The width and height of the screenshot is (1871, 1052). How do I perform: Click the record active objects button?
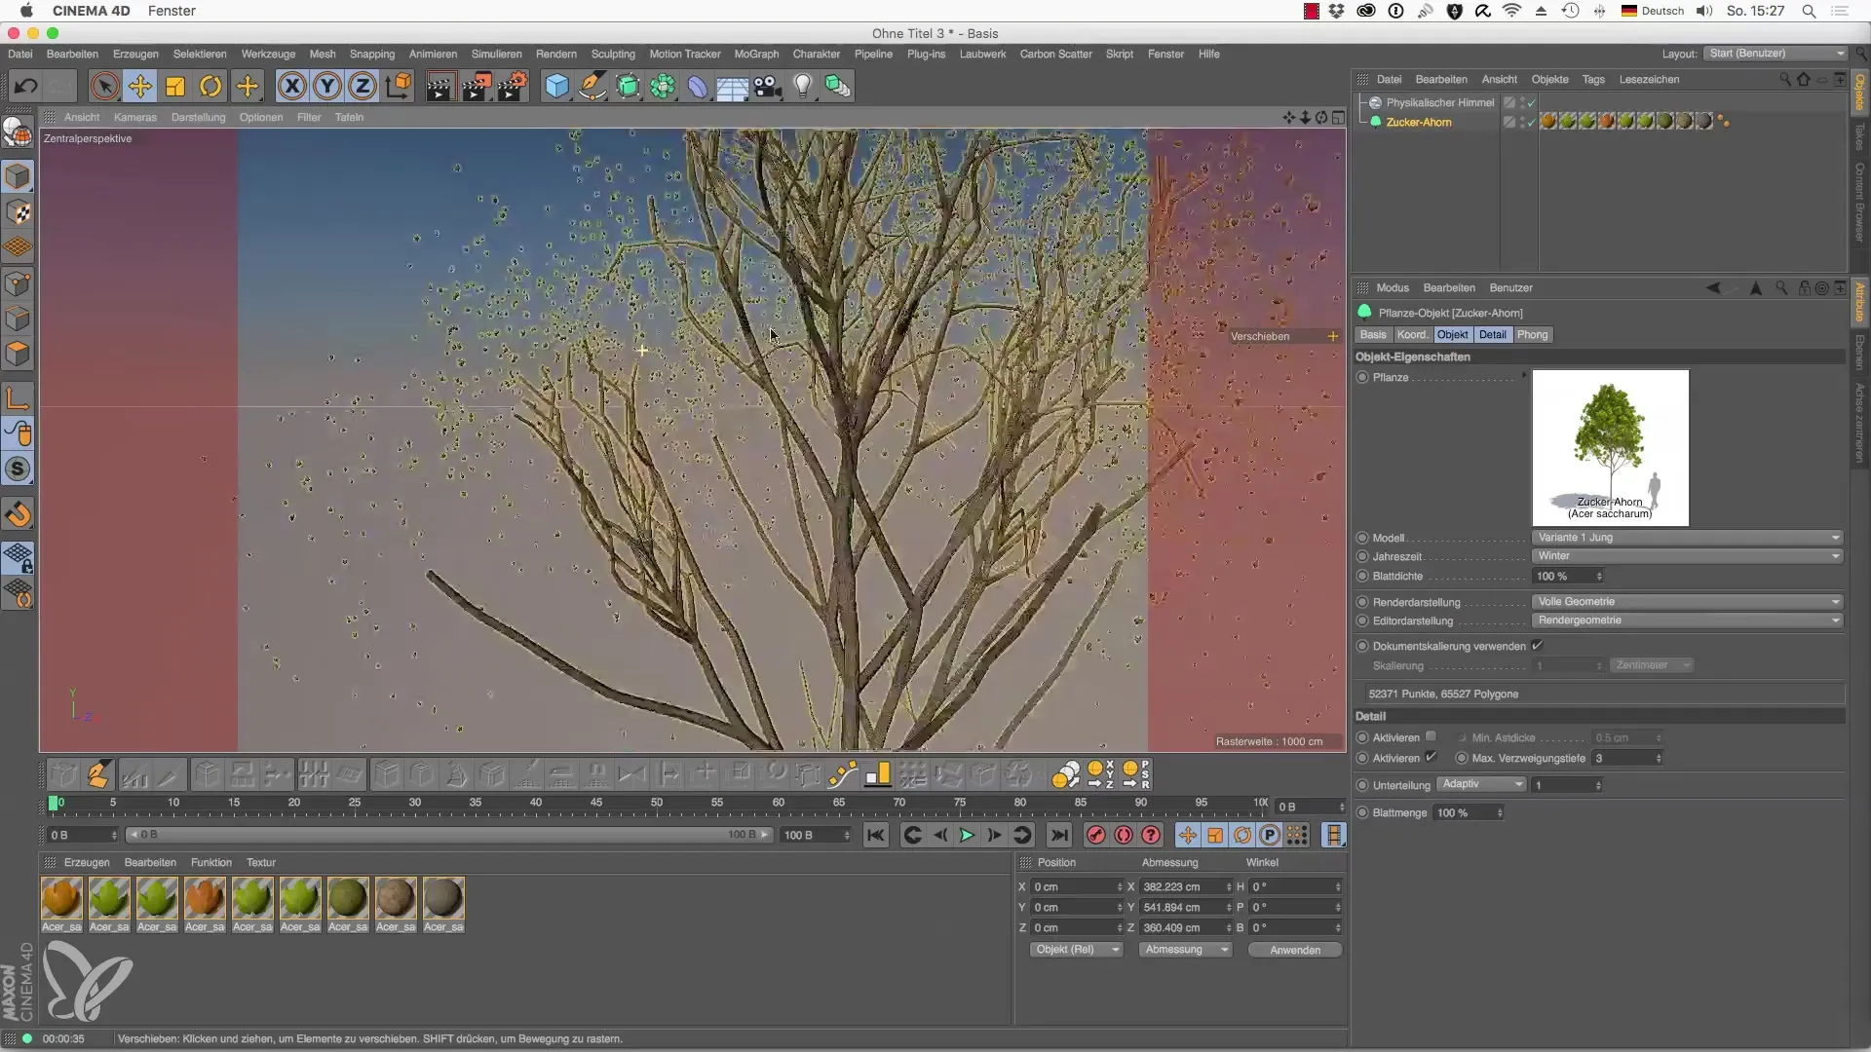click(x=1096, y=835)
